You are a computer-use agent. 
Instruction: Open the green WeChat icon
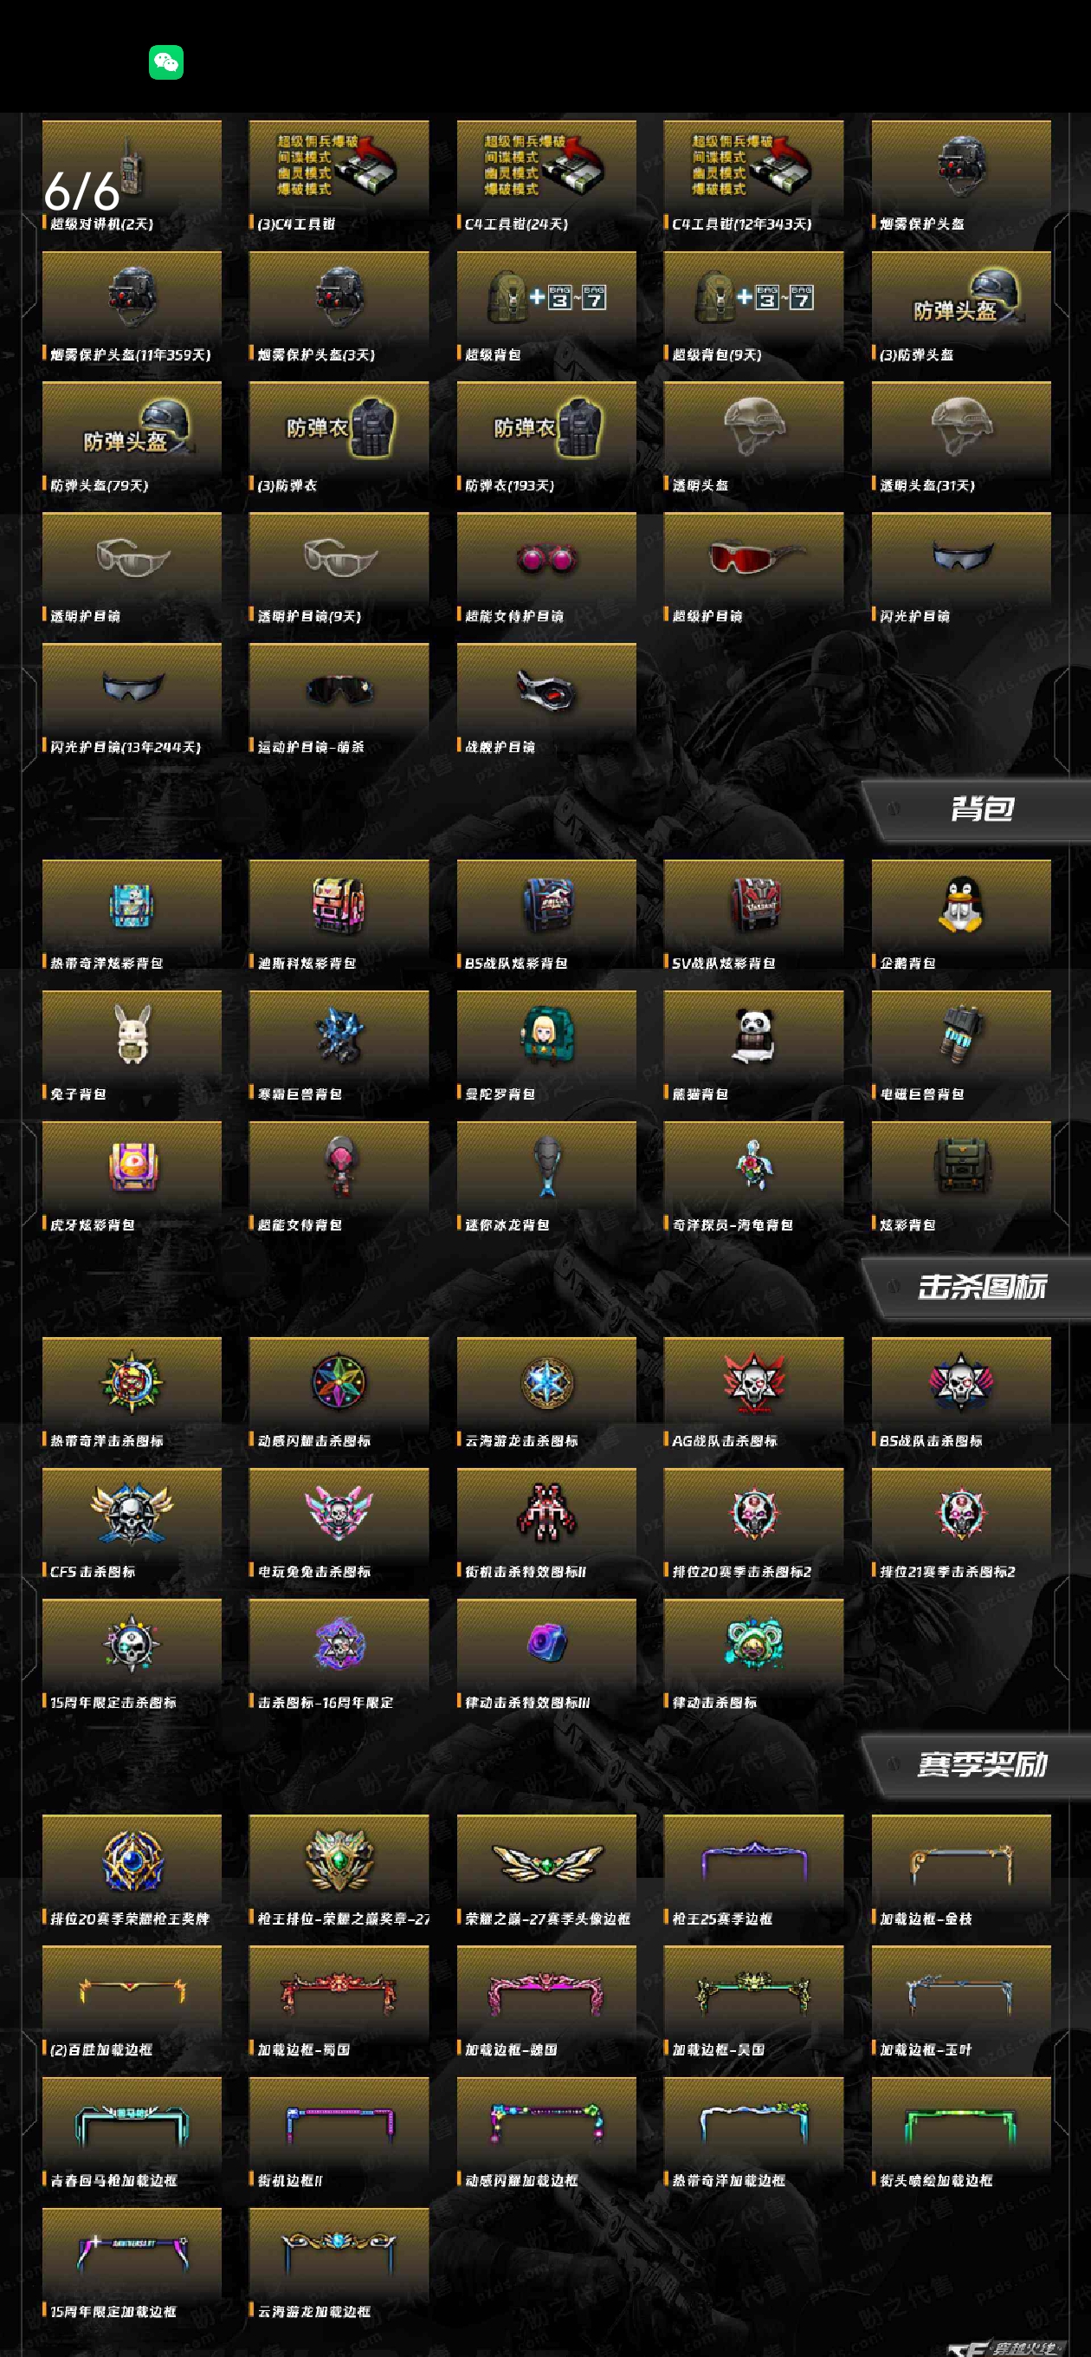pos(165,62)
